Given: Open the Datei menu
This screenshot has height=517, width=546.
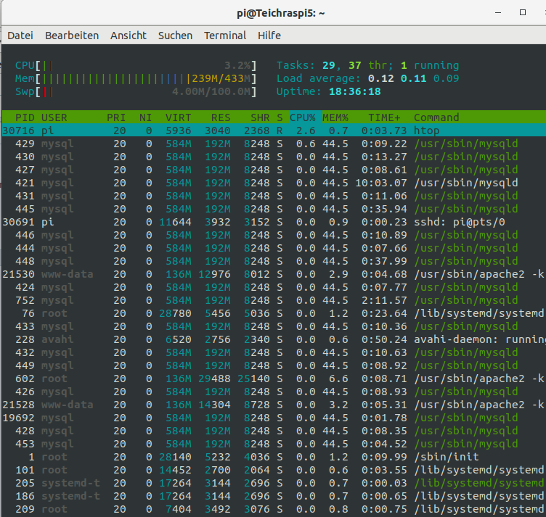Looking at the screenshot, I should [20, 36].
